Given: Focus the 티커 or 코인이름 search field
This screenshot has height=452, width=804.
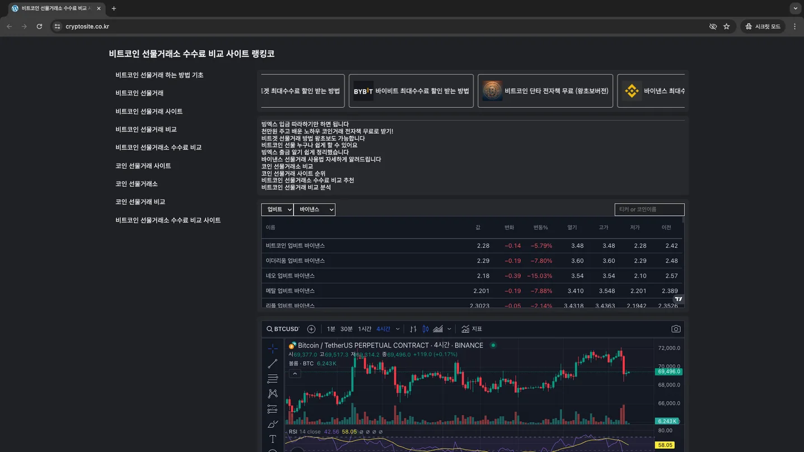Looking at the screenshot, I should pyautogui.click(x=649, y=209).
